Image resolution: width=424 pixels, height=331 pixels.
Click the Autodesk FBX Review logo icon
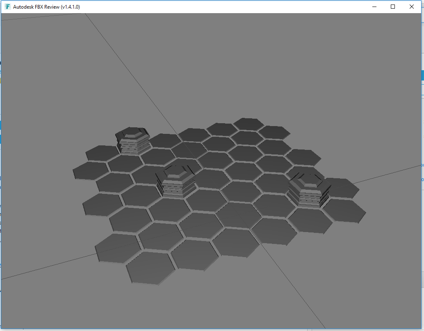(x=7, y=7)
